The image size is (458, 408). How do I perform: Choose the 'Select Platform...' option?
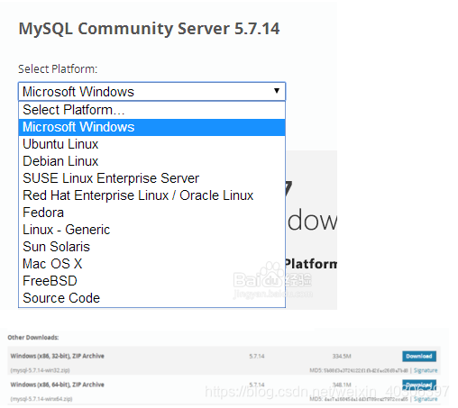coord(151,110)
